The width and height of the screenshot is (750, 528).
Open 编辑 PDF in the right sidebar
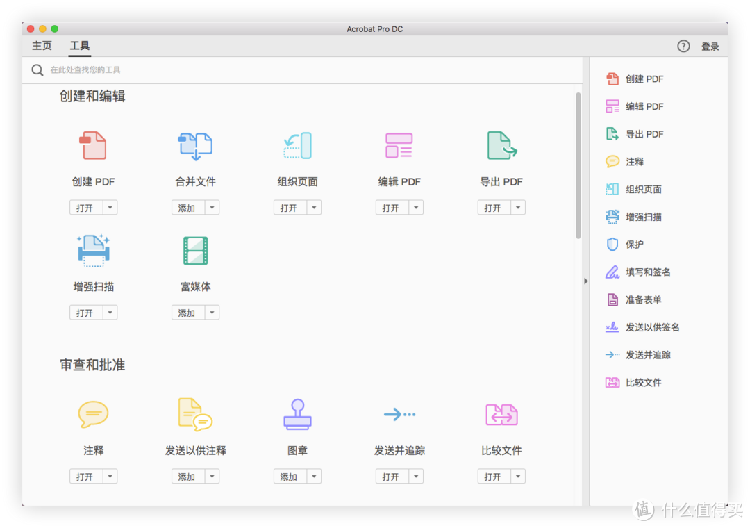635,106
